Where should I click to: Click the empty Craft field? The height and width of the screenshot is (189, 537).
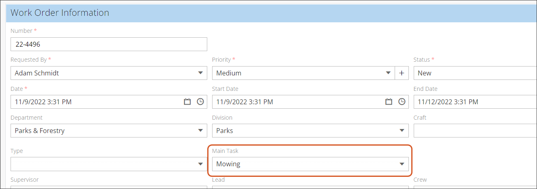(475, 131)
